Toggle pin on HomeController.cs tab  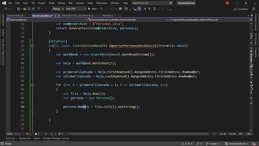[x=55, y=16]
